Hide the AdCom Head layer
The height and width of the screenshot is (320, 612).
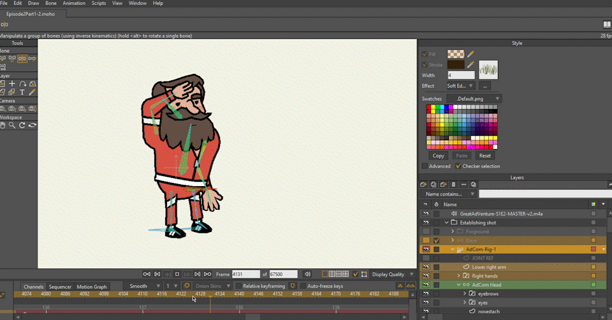click(426, 285)
